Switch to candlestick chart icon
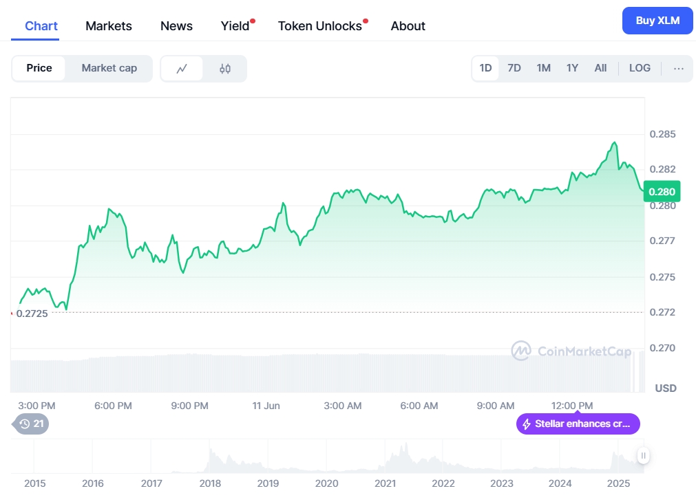The height and width of the screenshot is (504, 696). tap(225, 69)
